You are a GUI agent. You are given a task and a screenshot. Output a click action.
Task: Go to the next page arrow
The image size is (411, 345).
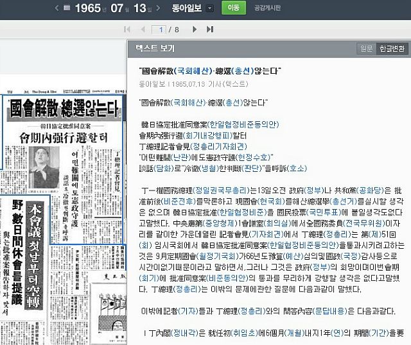pos(195,29)
